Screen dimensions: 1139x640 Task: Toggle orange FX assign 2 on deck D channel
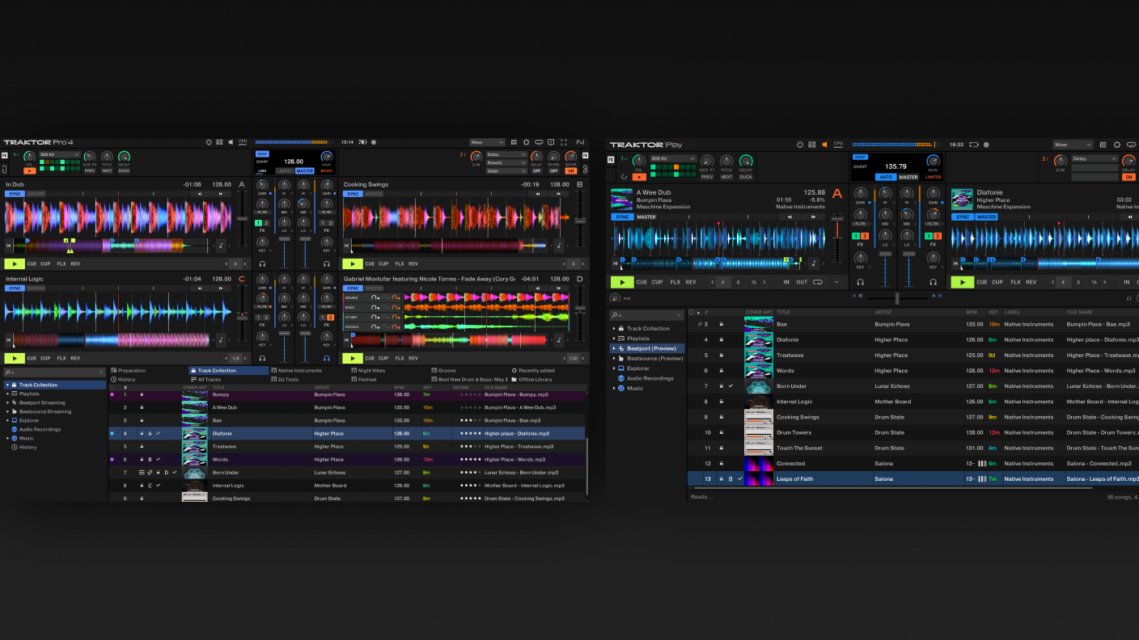(330, 318)
